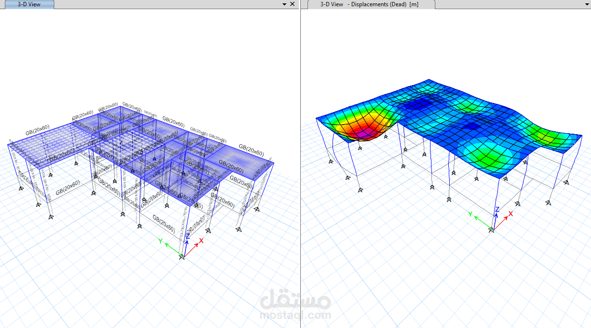
Task: Close the left 3-D View pane
Action: (x=292, y=4)
